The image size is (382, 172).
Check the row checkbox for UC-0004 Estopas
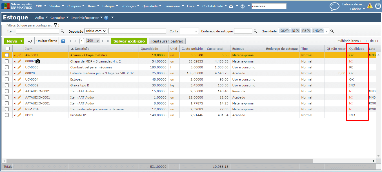(x=7, y=79)
